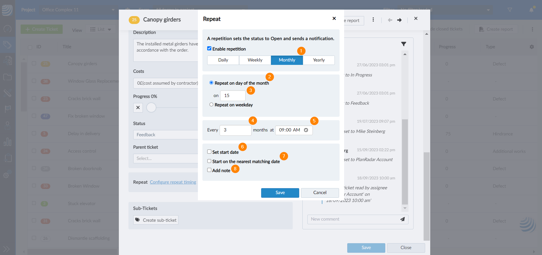Image resolution: width=542 pixels, height=255 pixels.
Task: Switch to the Weekly repetition tab
Action: [255, 60]
